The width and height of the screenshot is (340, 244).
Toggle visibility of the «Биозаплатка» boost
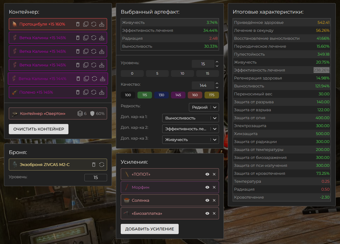point(207,213)
